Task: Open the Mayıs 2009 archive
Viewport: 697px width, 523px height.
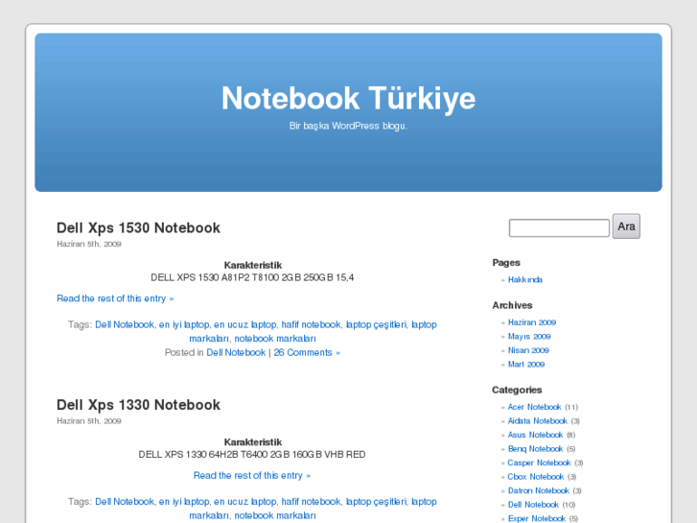Action: pyautogui.click(x=529, y=337)
